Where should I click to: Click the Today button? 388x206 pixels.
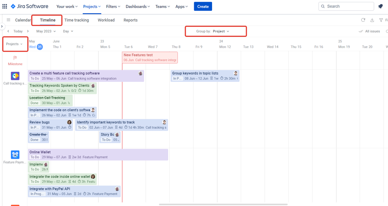pyautogui.click(x=18, y=31)
